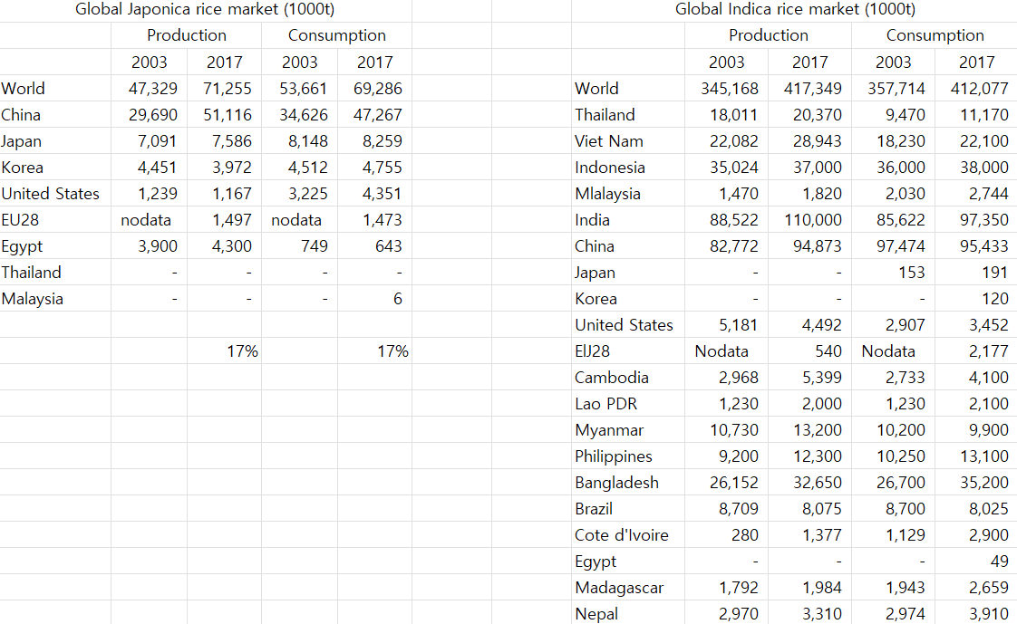Select cell with value 643
This screenshot has width=1017, height=624.
coord(388,246)
